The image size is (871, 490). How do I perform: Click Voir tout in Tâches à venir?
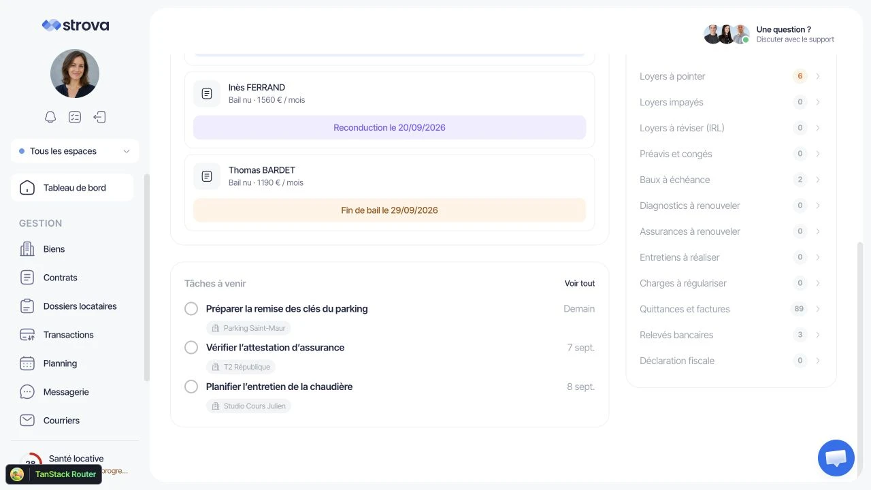(x=580, y=283)
